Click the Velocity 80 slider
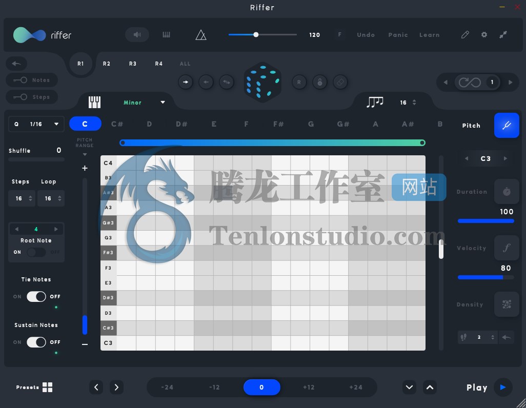The image size is (526, 408). (x=485, y=277)
